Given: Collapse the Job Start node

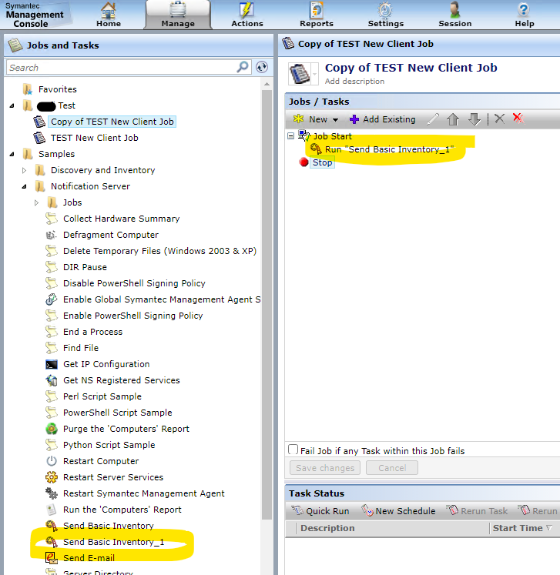Looking at the screenshot, I should [x=290, y=136].
